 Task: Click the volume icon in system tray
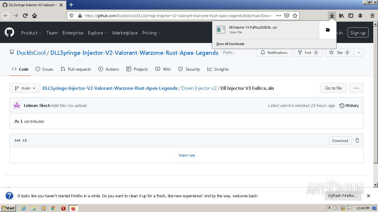click(x=336, y=208)
